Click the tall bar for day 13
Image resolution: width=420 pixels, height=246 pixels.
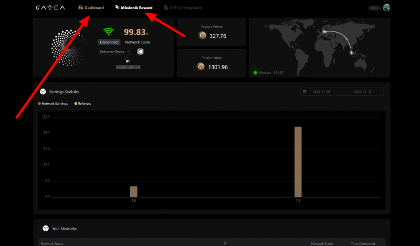pyautogui.click(x=298, y=162)
